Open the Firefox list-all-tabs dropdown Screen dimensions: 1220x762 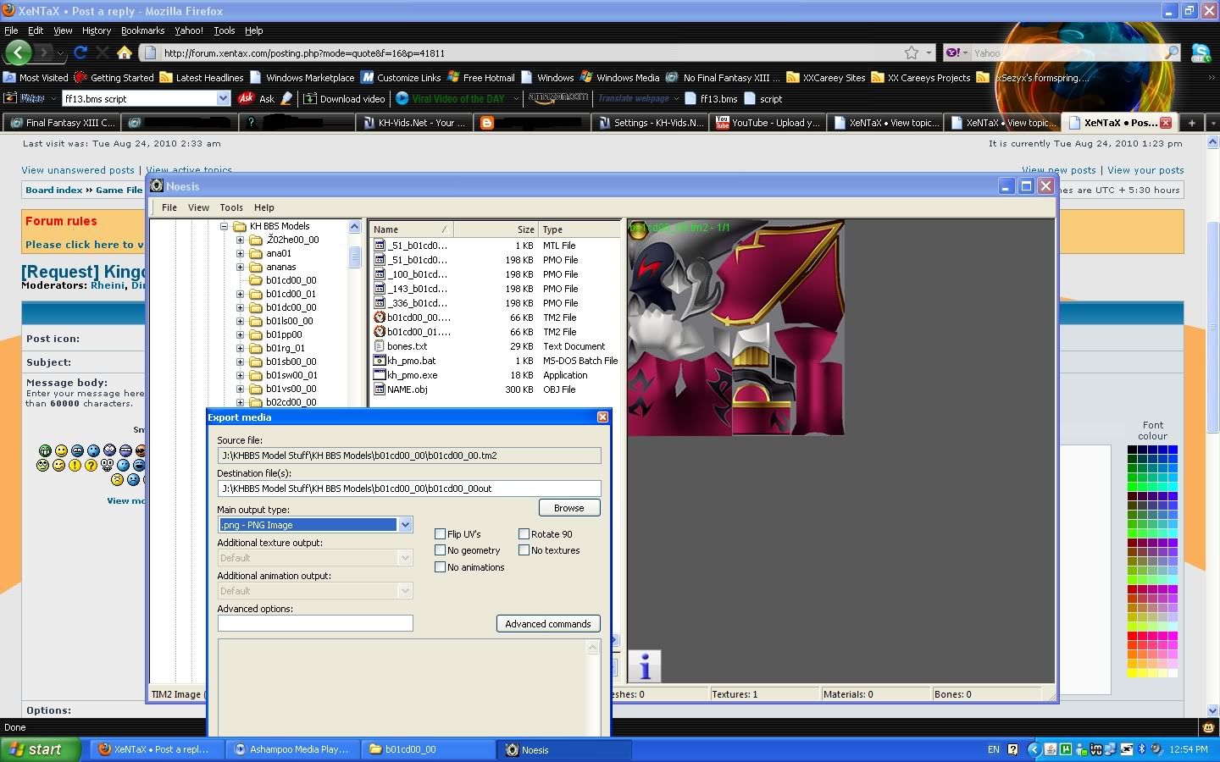tap(1212, 123)
